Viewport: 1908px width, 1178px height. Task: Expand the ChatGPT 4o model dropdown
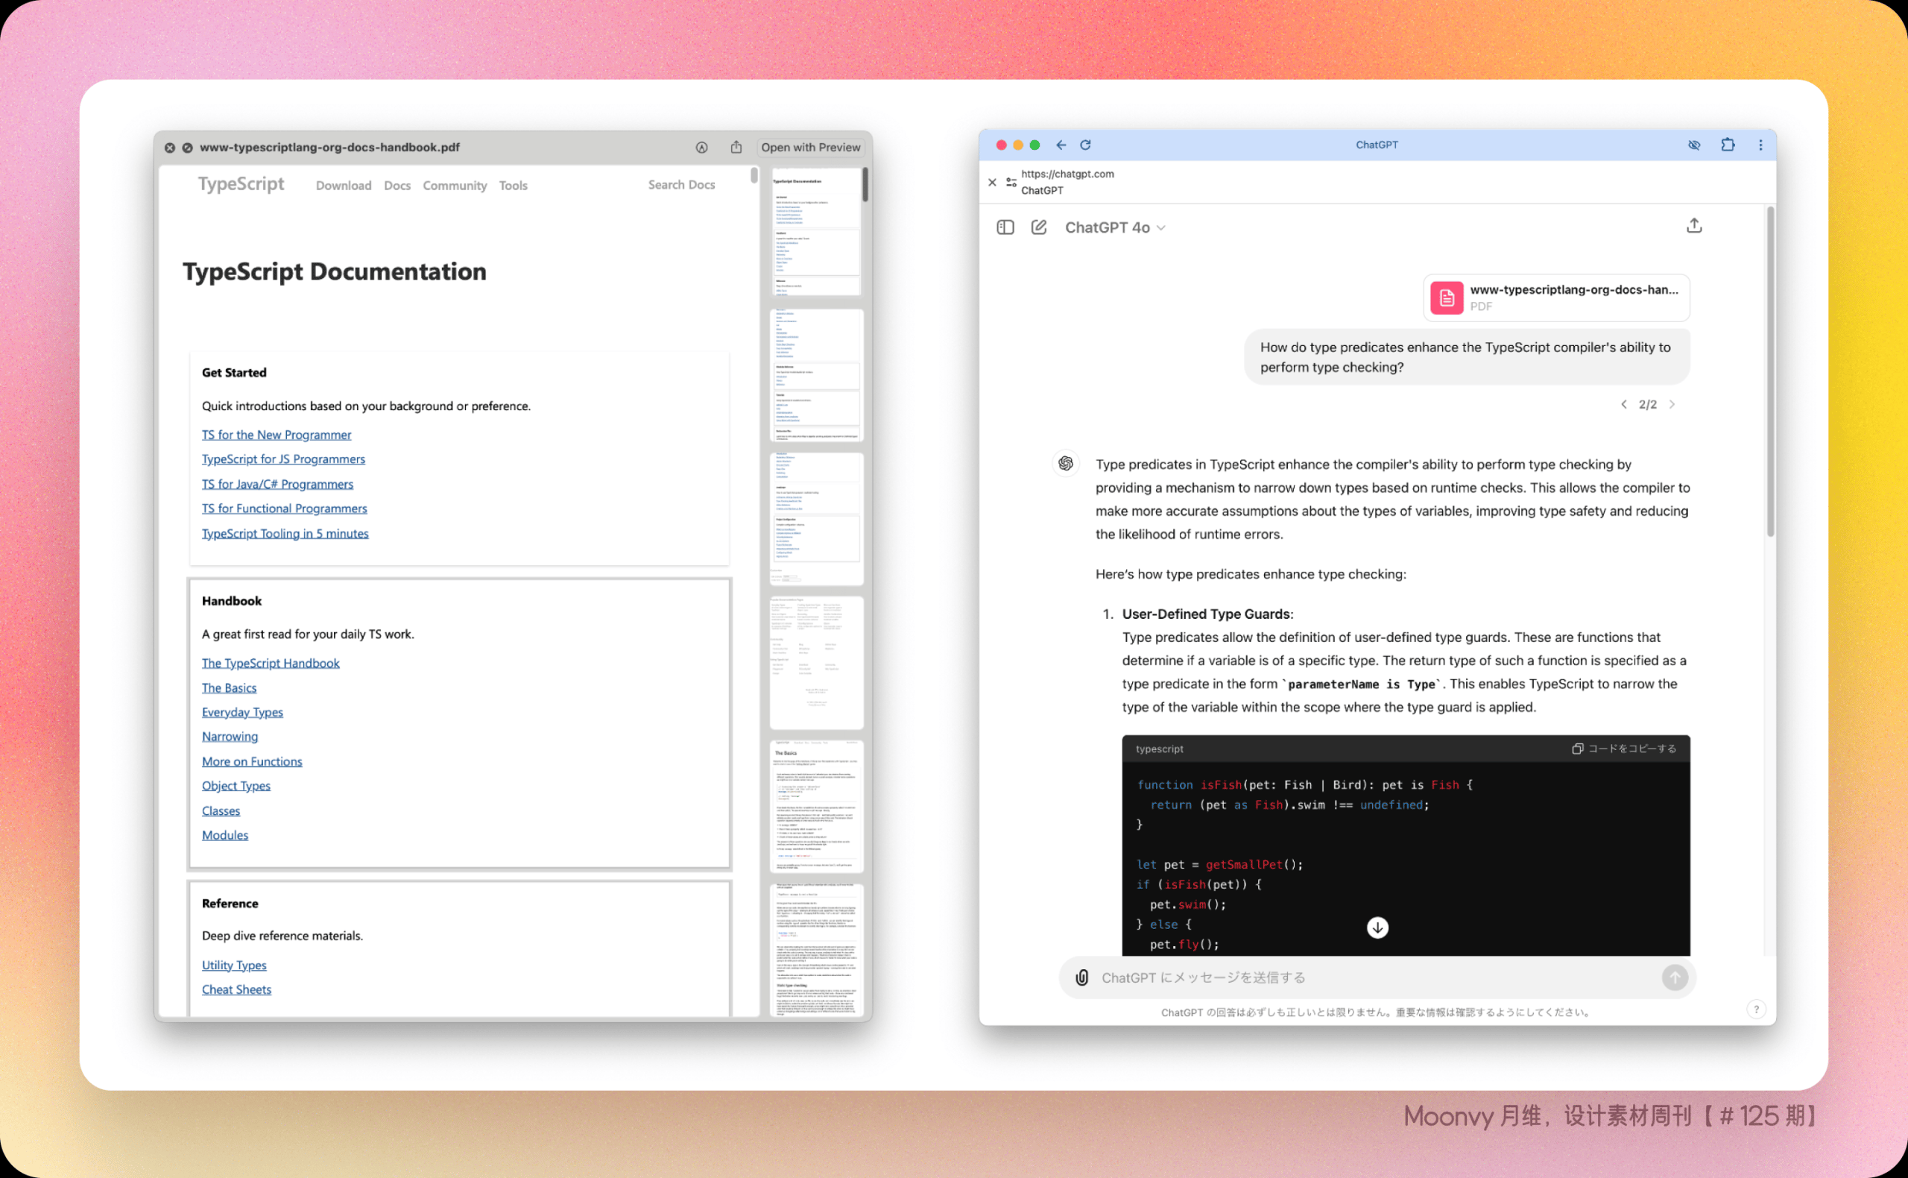[x=1115, y=227]
